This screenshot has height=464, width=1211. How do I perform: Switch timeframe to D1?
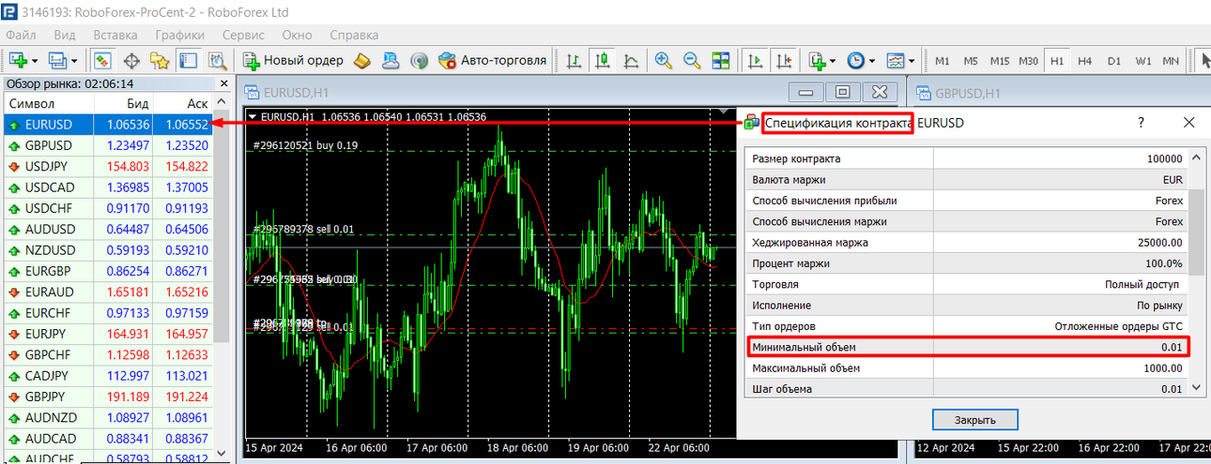1114,60
